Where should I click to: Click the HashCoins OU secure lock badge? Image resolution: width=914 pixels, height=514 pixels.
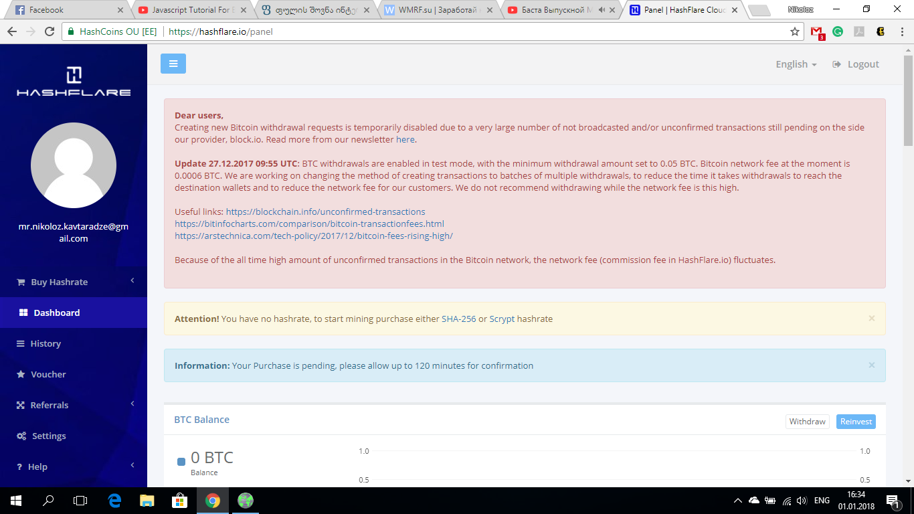(x=112, y=31)
